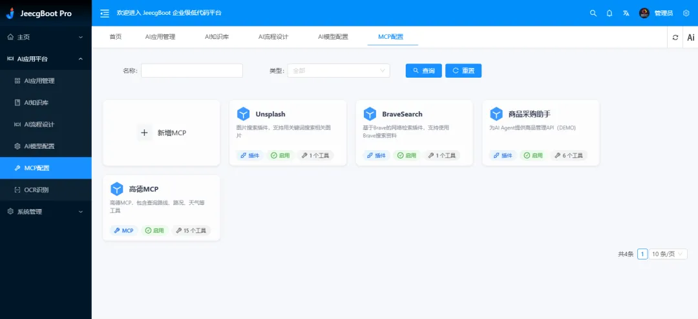Click the 新增MCP card

[161, 133]
